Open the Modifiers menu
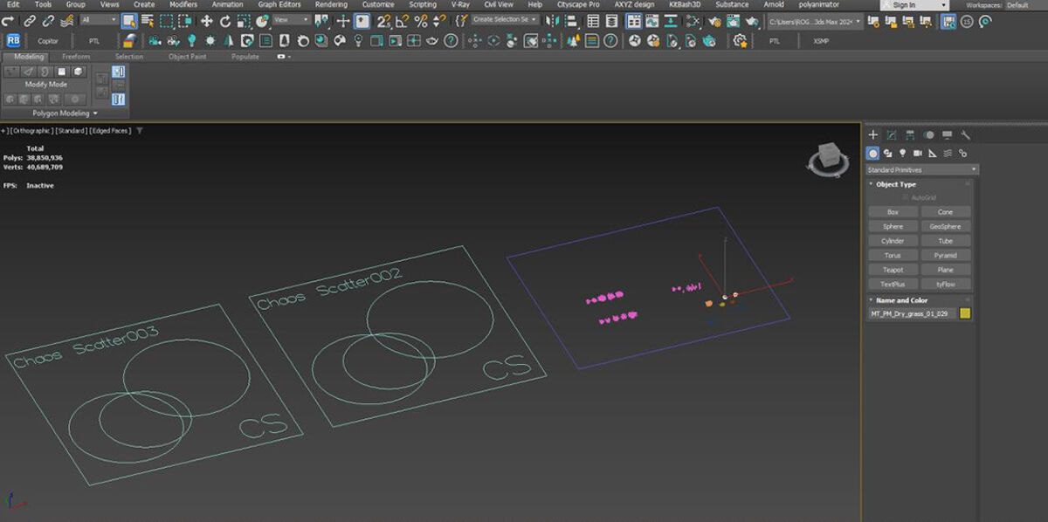The width and height of the screenshot is (1048, 522). pos(183,4)
